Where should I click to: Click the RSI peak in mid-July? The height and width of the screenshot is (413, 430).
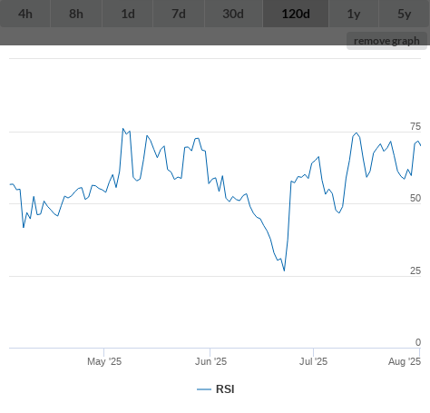pyautogui.click(x=357, y=133)
